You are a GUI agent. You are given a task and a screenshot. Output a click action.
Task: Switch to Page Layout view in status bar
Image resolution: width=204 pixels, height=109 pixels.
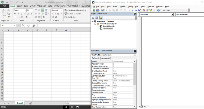pos(72,107)
